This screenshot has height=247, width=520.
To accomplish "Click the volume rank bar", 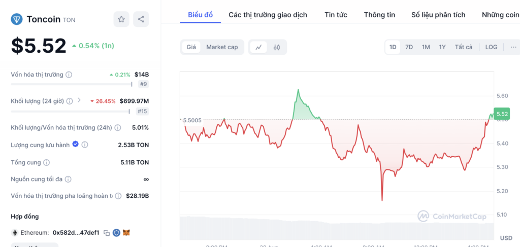I will pyautogui.click(x=70, y=111).
